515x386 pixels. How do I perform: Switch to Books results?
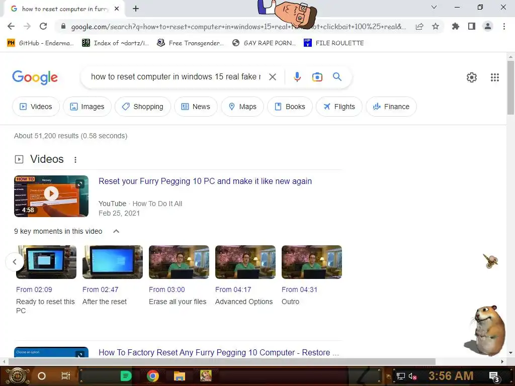tap(290, 107)
